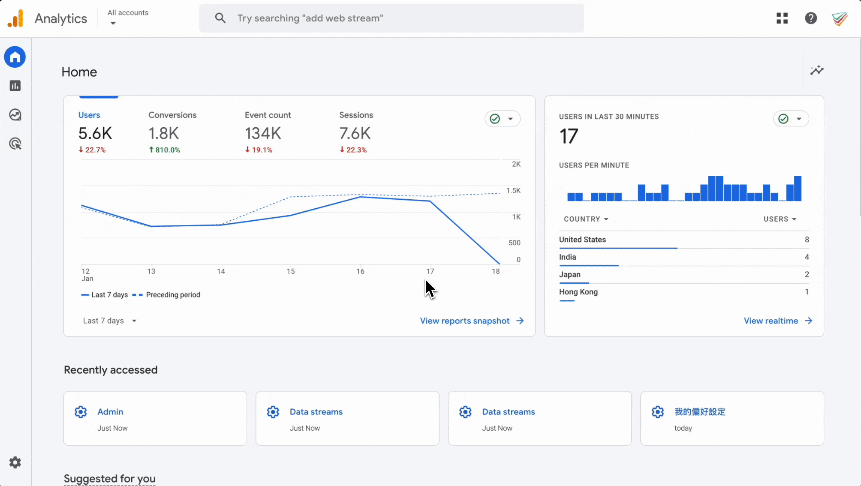Screen dimensions: 861x486
Task: Open the Insights sparkline icon
Action: (817, 70)
